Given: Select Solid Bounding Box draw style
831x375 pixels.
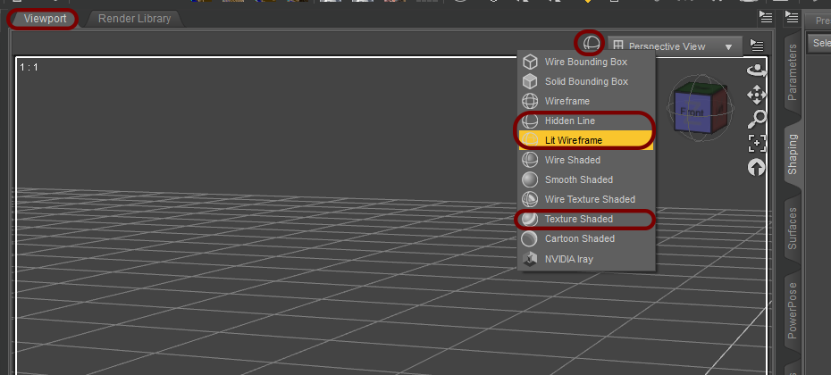Looking at the screenshot, I should pyautogui.click(x=586, y=81).
